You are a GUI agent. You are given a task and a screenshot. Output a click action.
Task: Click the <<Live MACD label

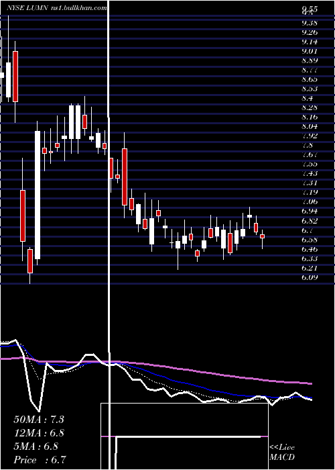282,453
